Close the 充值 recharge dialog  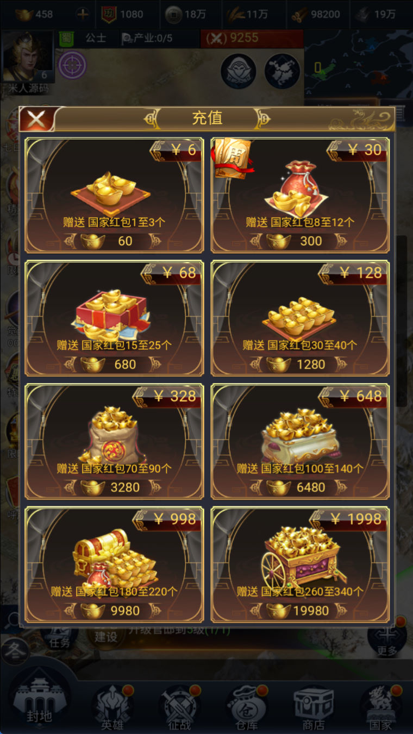click(x=36, y=119)
